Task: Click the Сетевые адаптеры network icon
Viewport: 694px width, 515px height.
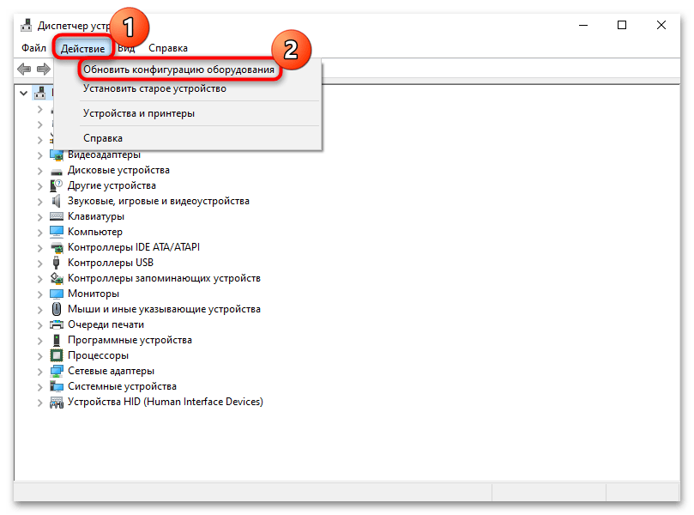Action: pos(57,371)
